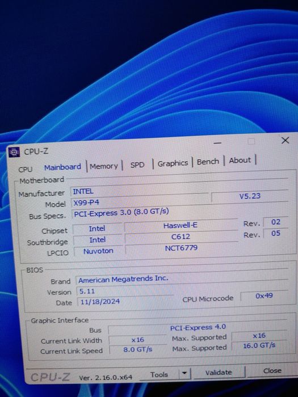Open the Memory tab
298x397 pixels.
[x=104, y=166]
